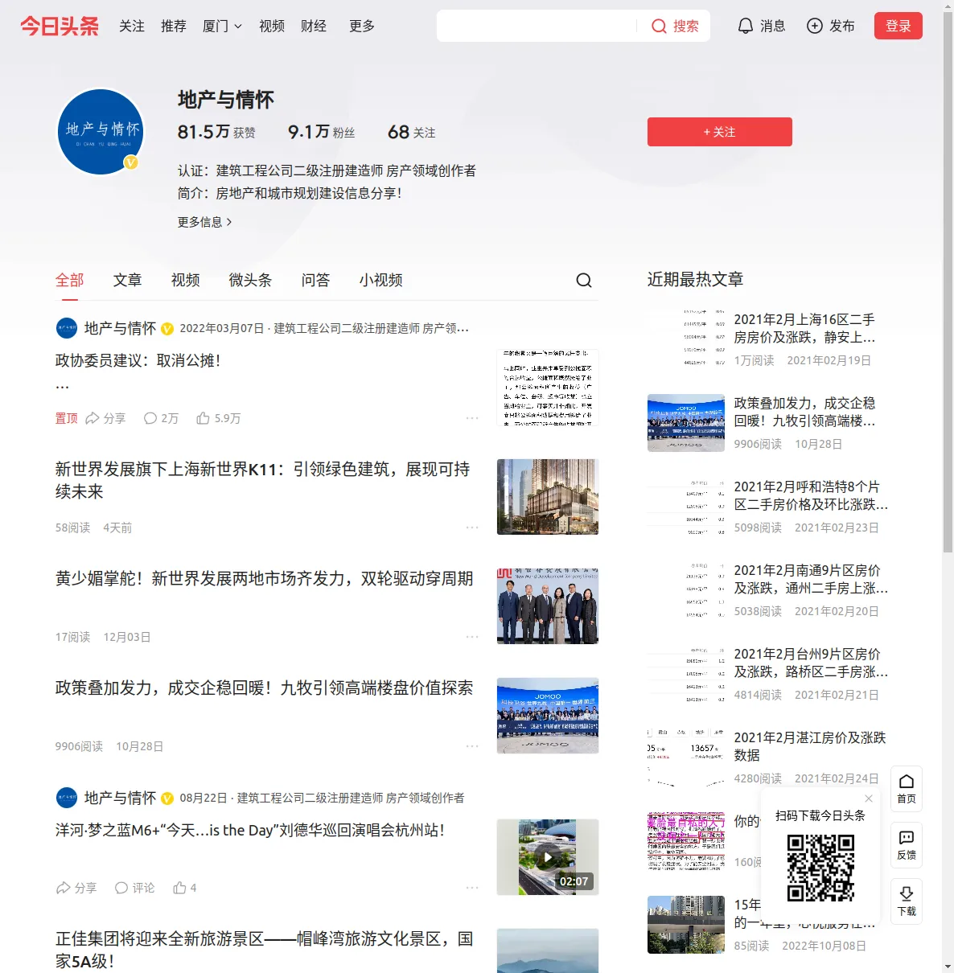The image size is (954, 973).
Task: Open more options for 洋河·梦之蓝 post
Action: (472, 888)
